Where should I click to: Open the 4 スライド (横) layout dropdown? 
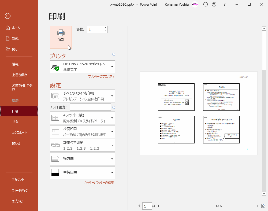[82, 118]
